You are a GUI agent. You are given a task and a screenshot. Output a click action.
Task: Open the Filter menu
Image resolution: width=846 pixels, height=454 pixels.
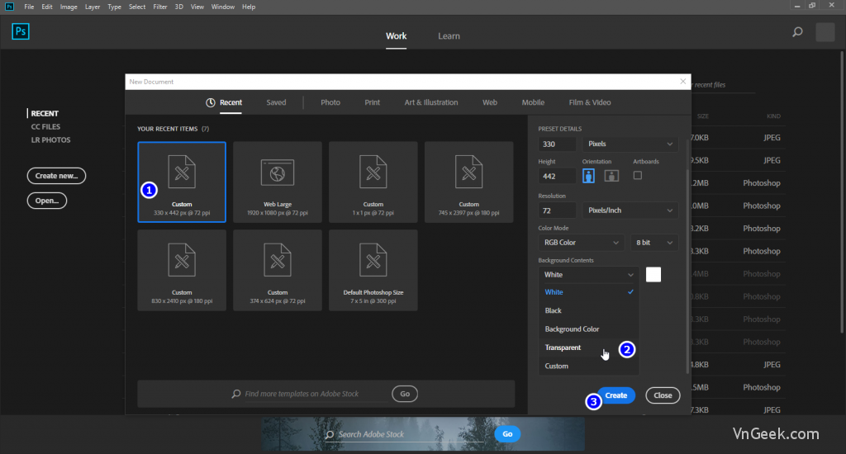pos(159,7)
